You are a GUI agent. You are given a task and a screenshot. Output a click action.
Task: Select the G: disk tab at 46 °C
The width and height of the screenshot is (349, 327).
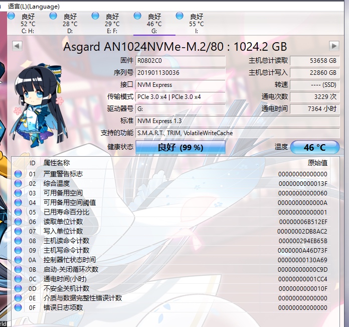click(154, 24)
